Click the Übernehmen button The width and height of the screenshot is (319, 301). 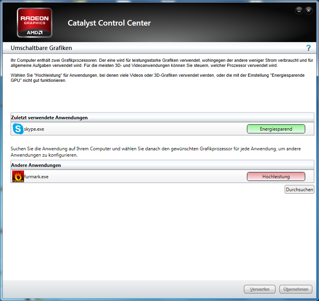pyautogui.click(x=296, y=289)
